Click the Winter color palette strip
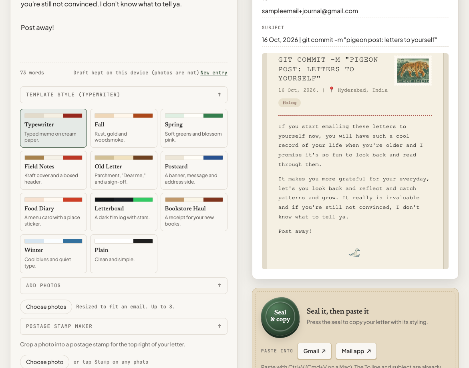Screen dimensions: 469x368 [x=54, y=241]
